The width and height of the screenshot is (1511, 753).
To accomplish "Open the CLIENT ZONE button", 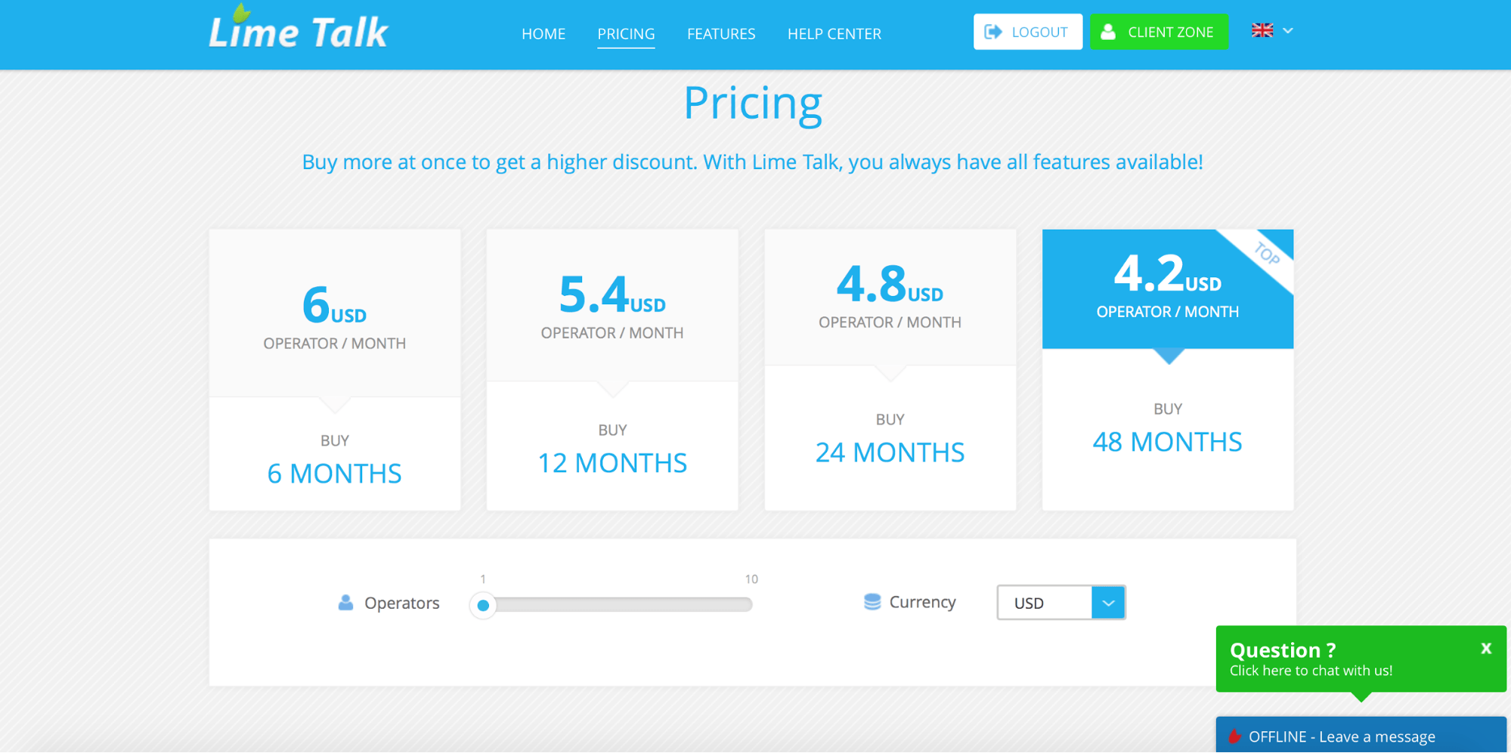I will click(x=1159, y=32).
